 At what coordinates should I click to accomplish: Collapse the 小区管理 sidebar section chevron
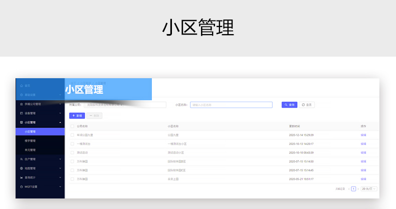point(60,122)
